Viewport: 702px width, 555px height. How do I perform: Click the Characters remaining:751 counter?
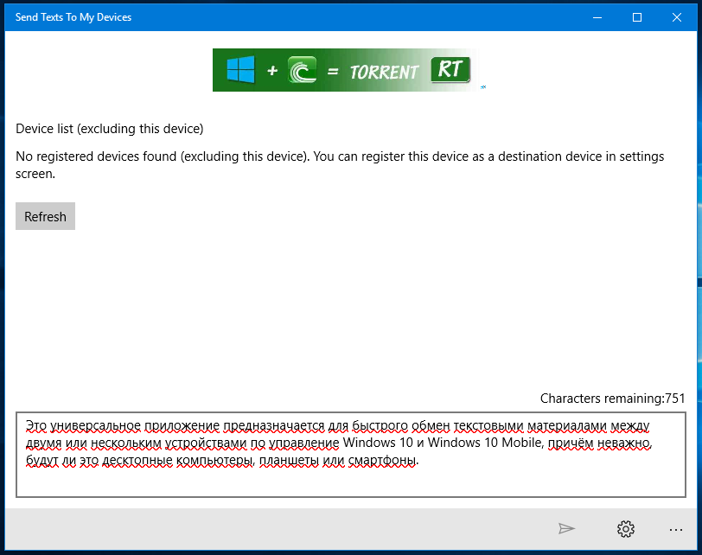point(612,399)
